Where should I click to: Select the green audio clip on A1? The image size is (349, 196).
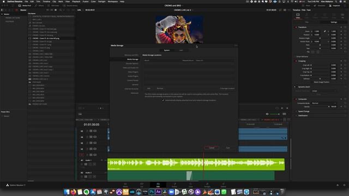click(196, 164)
